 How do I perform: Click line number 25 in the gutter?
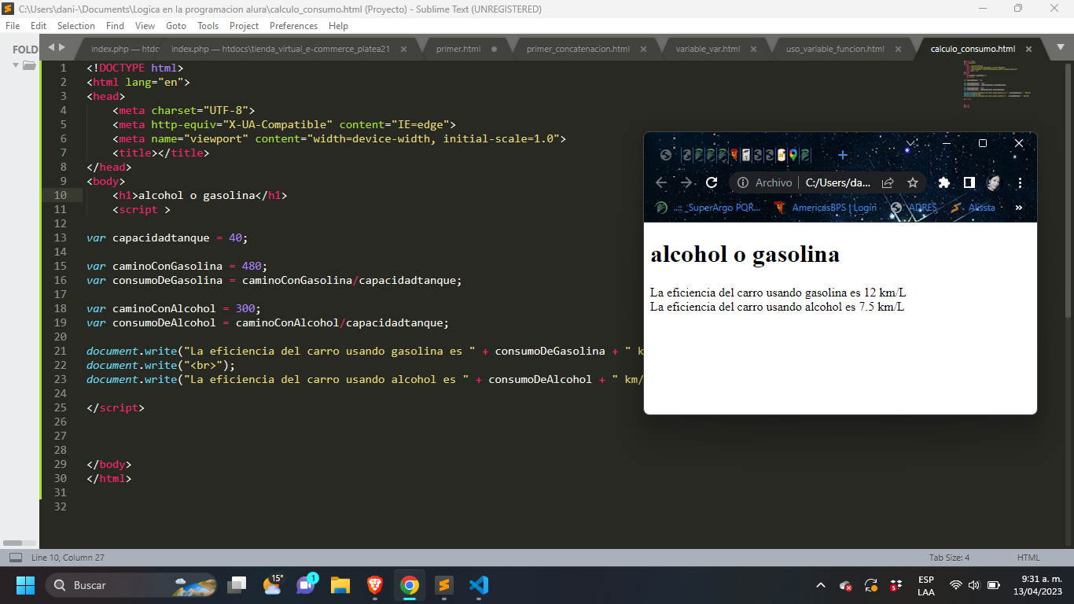[x=61, y=407]
